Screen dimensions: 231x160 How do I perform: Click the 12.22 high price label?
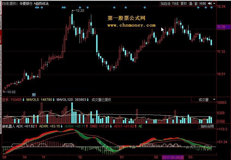point(80,11)
